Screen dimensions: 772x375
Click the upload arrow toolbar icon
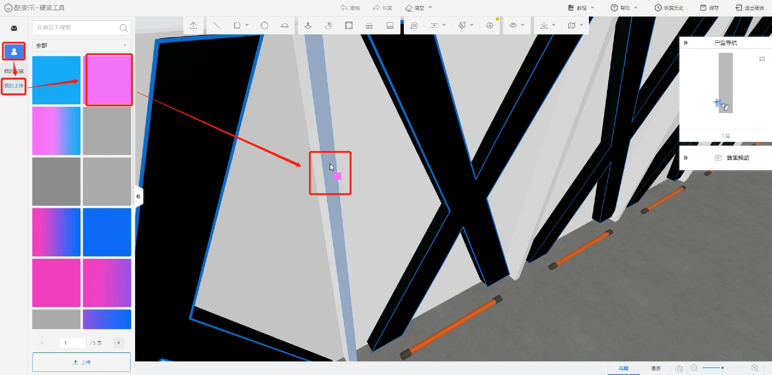(x=193, y=25)
